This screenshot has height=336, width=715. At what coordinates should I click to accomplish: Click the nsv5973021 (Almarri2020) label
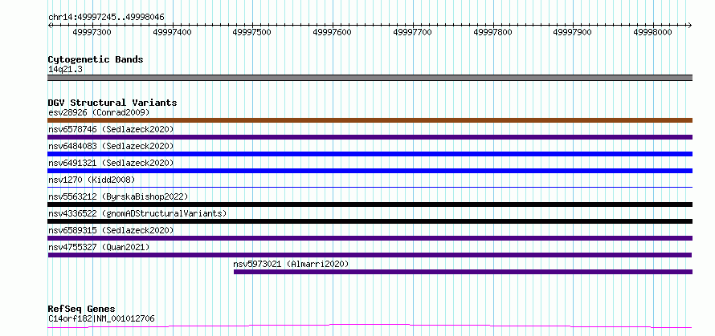point(291,264)
